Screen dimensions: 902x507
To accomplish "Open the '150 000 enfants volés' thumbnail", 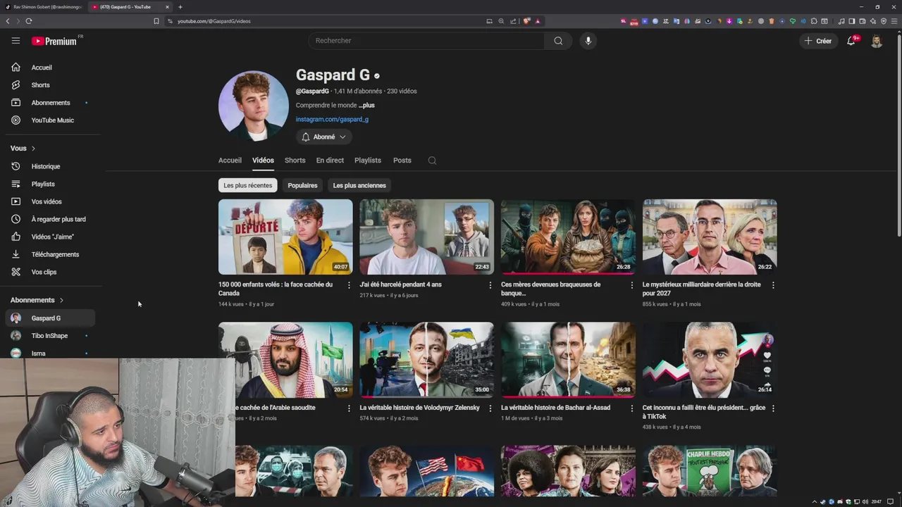I will (x=285, y=237).
